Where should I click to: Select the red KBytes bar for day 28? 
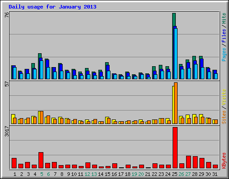(195, 162)
